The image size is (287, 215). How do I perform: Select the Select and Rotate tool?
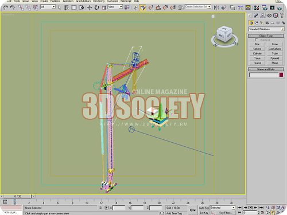coord(97,7)
